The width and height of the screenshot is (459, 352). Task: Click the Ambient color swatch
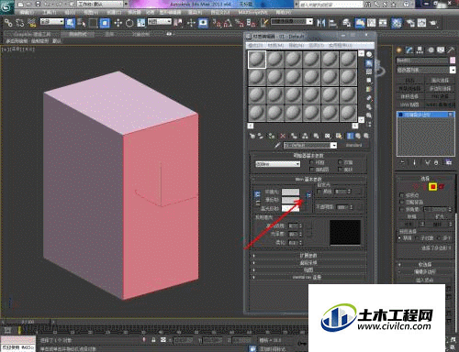pos(290,192)
